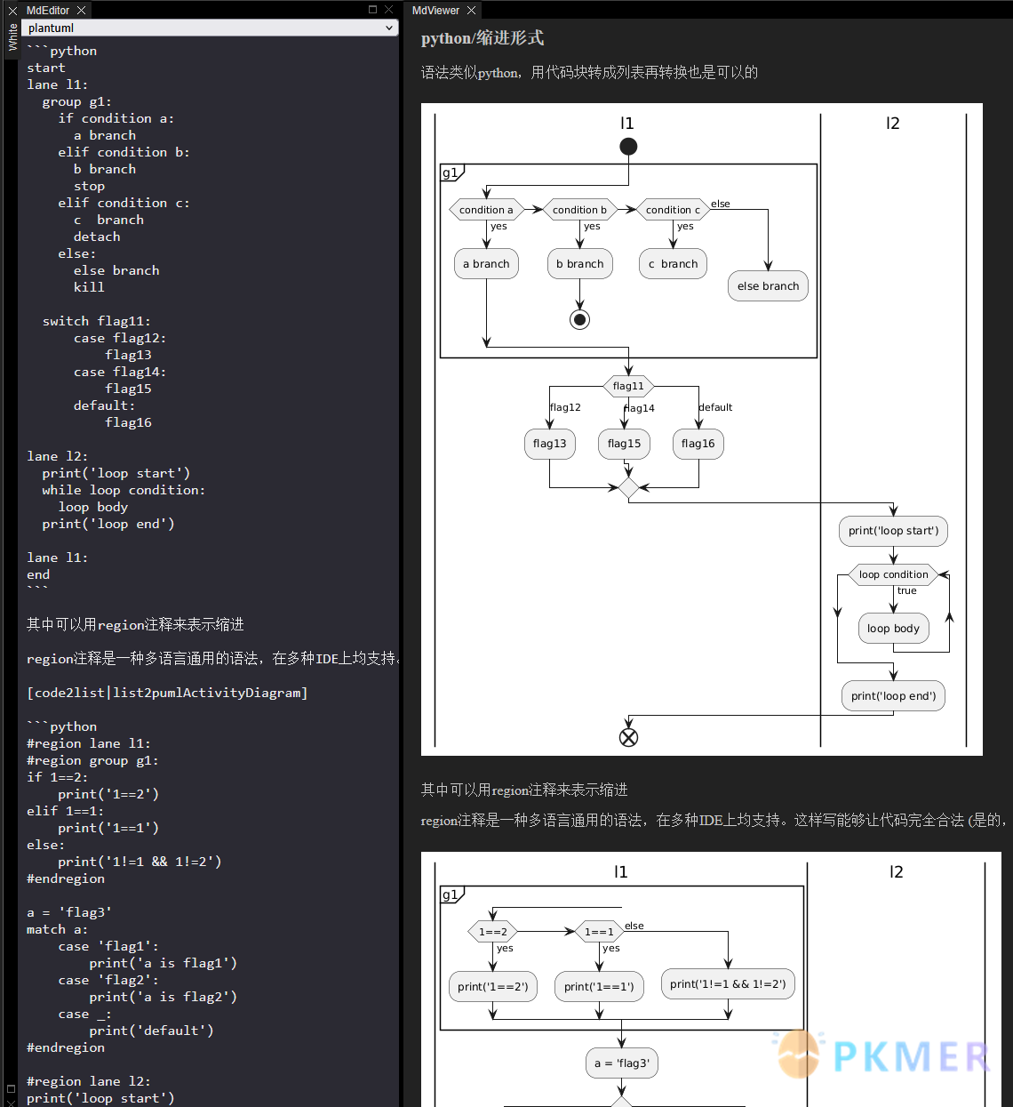Screen dimensions: 1013x1107
Task: Click the merge diamond below the flag15 node
Action: (628, 488)
